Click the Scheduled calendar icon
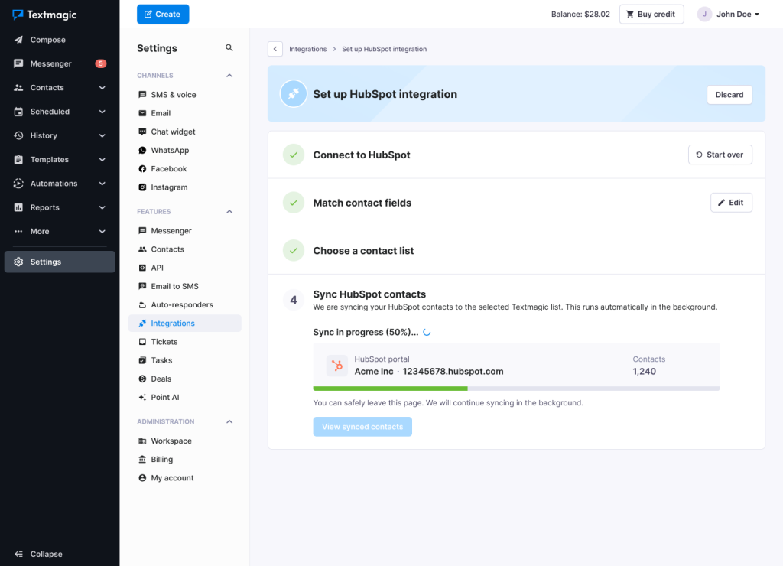The height and width of the screenshot is (566, 783). pyautogui.click(x=18, y=112)
